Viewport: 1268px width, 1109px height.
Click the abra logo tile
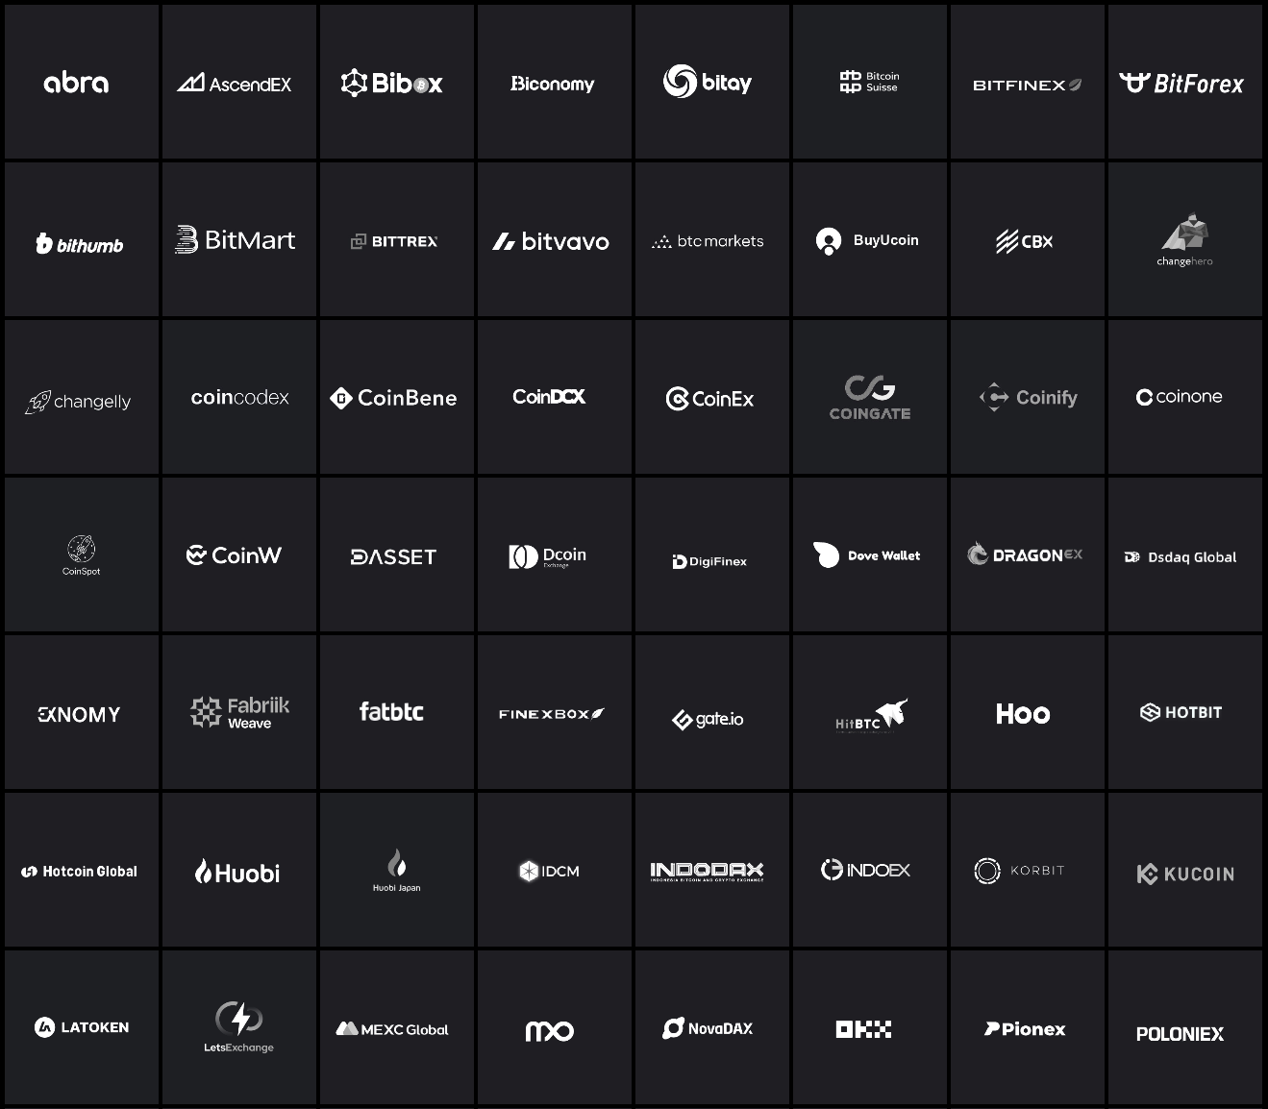[82, 82]
